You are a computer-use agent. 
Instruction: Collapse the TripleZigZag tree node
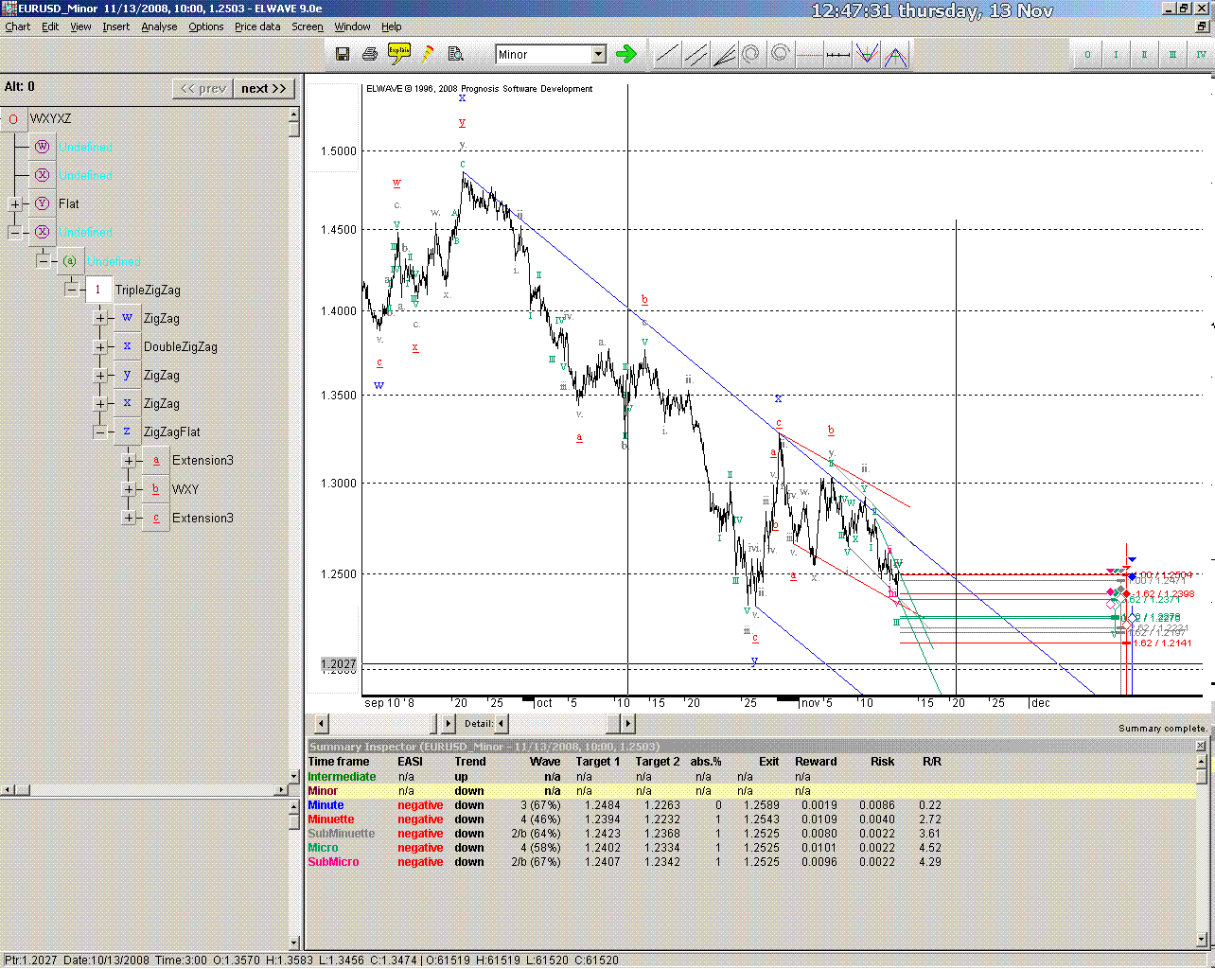pos(72,290)
